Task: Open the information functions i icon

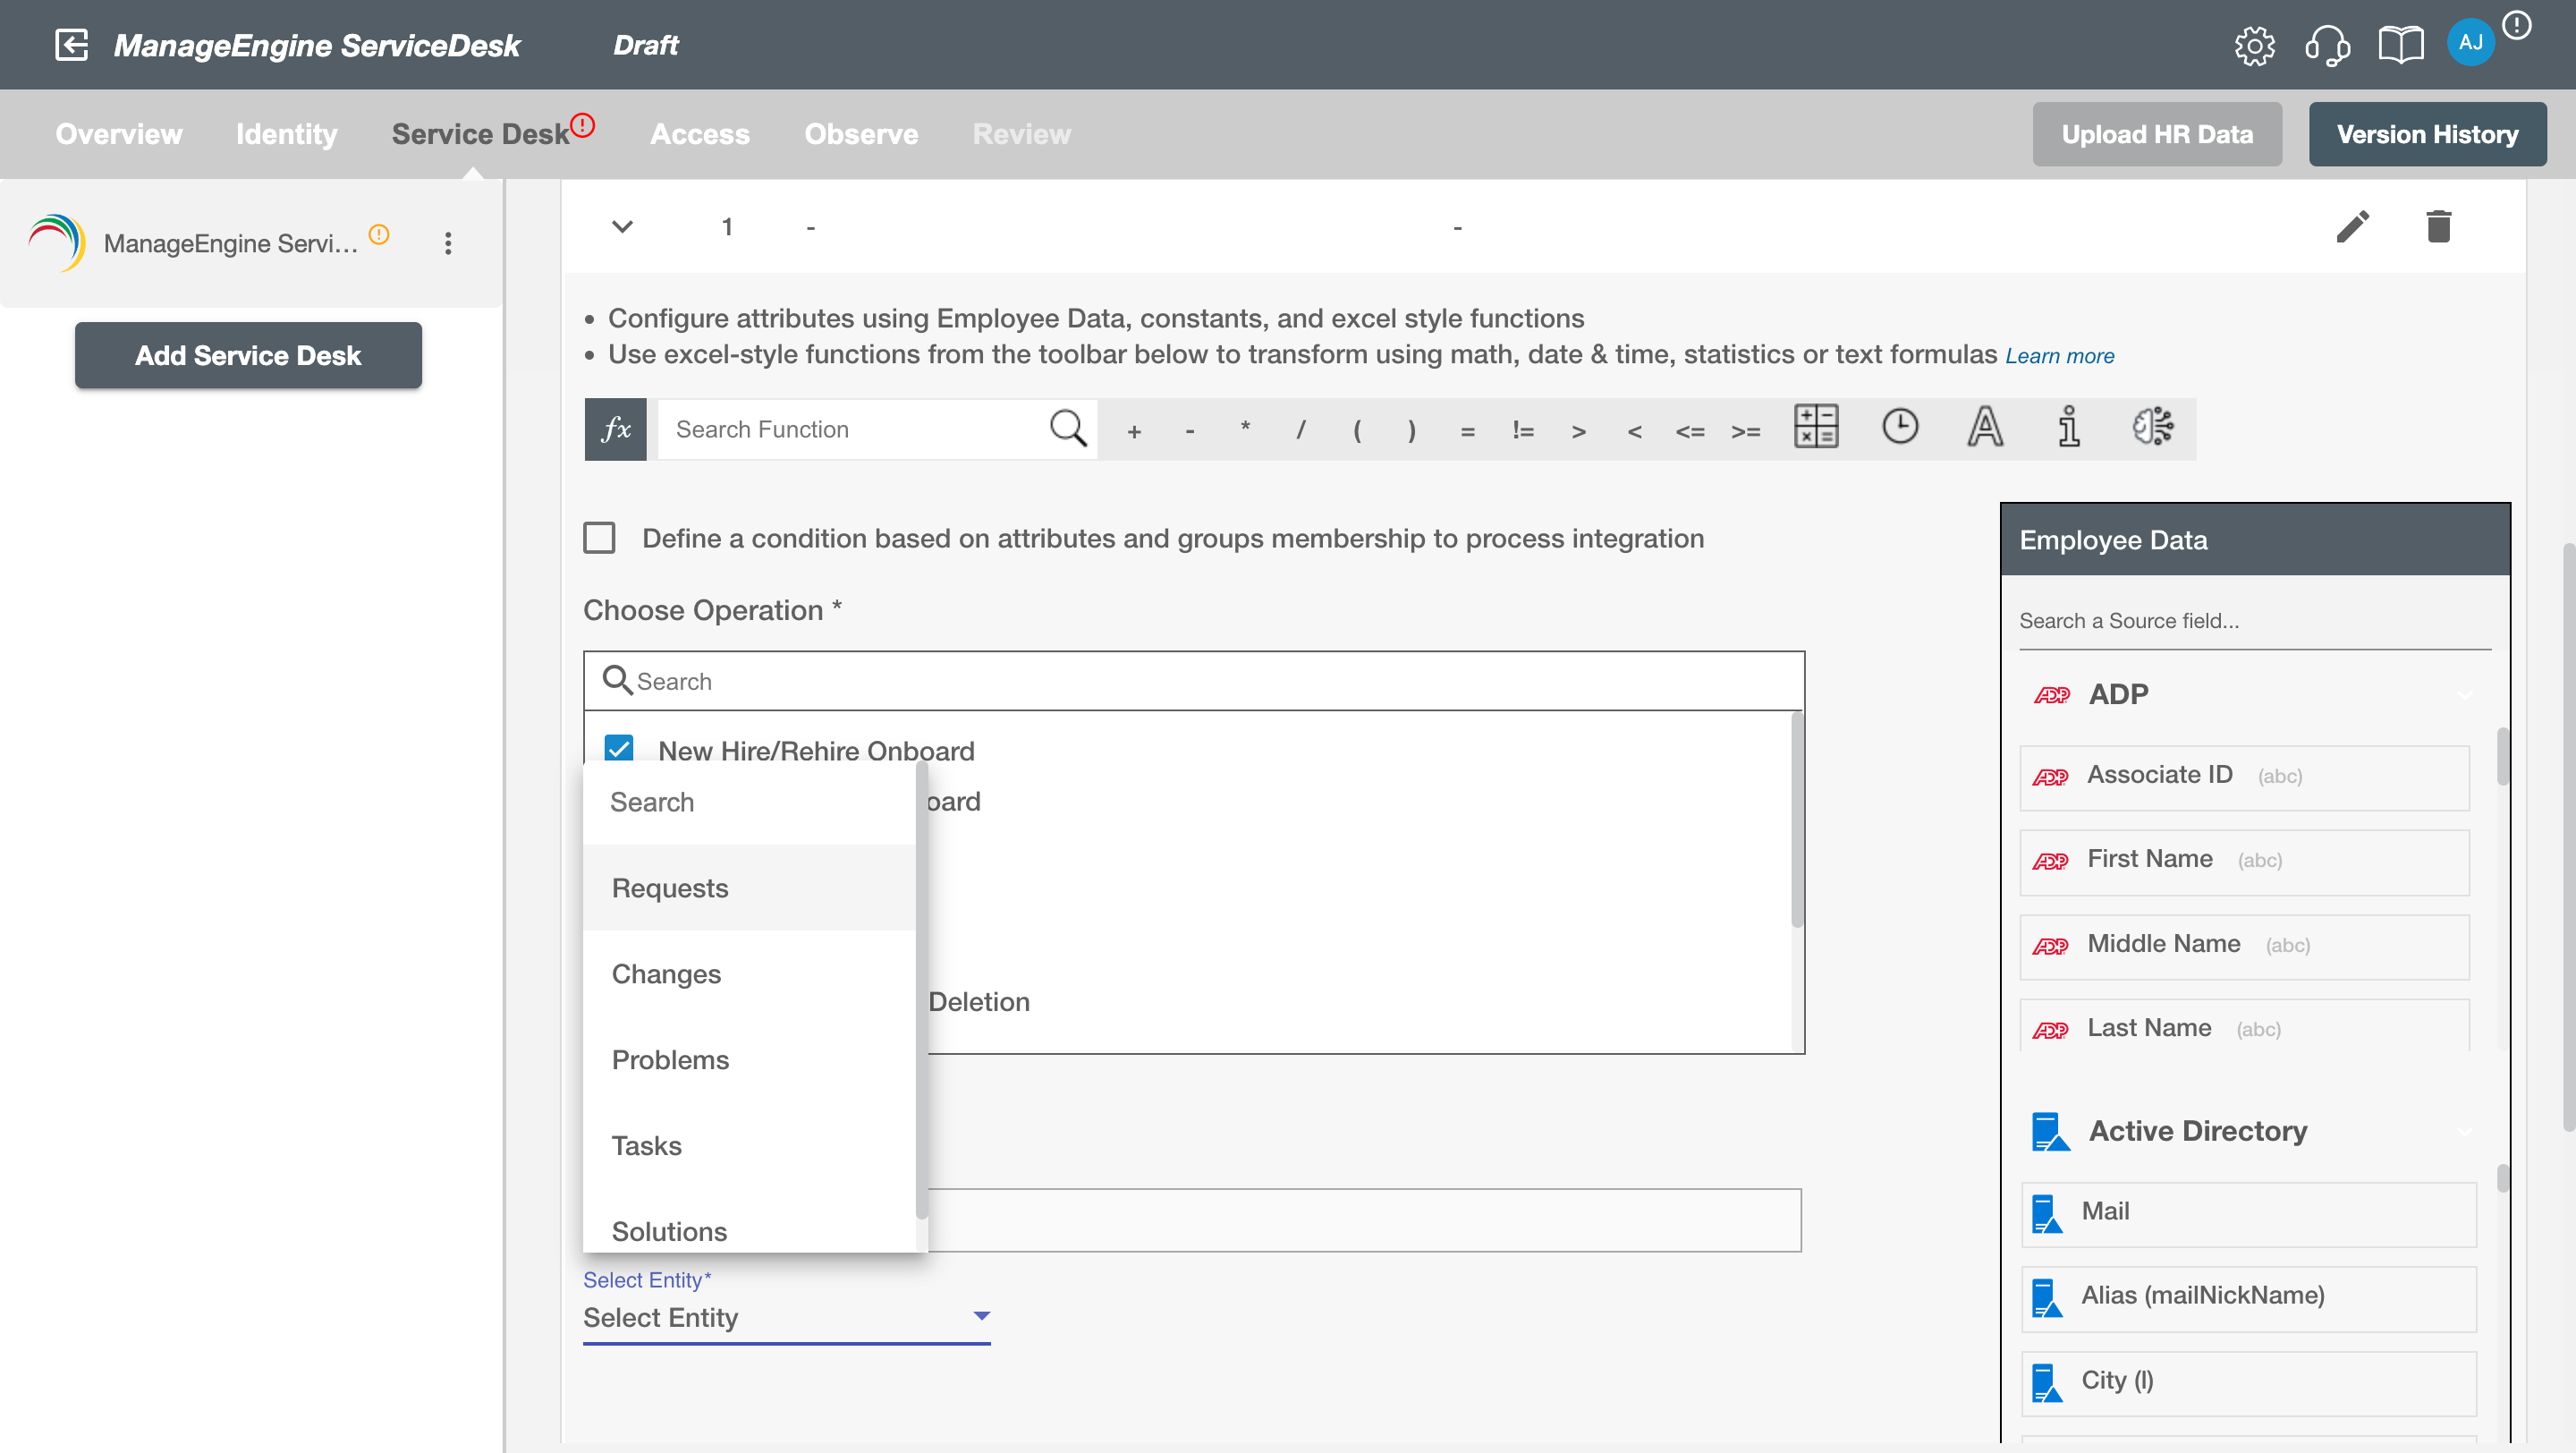Action: click(x=2069, y=427)
